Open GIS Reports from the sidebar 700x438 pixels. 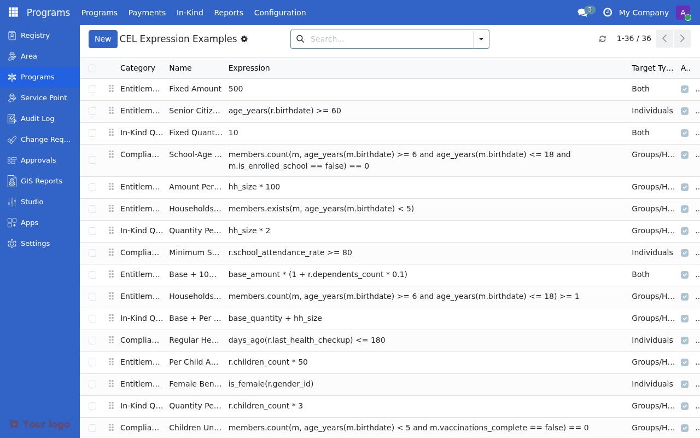[x=43, y=181]
